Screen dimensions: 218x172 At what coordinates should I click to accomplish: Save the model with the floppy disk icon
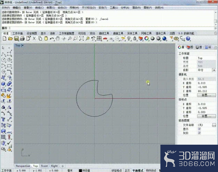pos(16,38)
